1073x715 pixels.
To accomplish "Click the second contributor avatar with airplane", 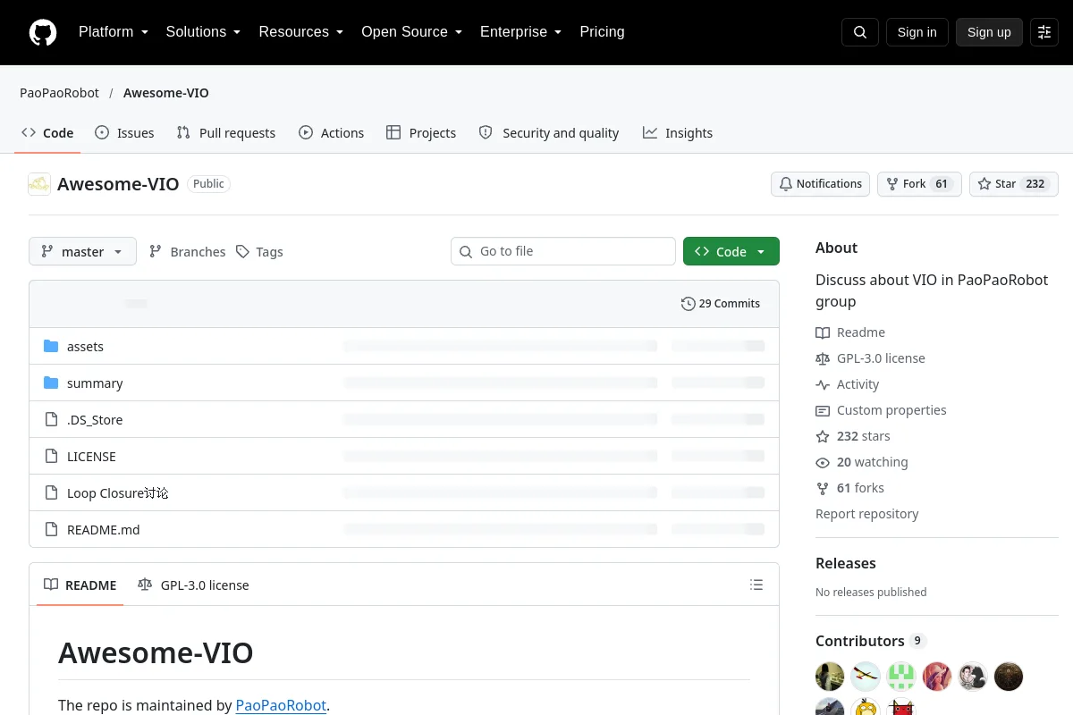I will tap(866, 677).
